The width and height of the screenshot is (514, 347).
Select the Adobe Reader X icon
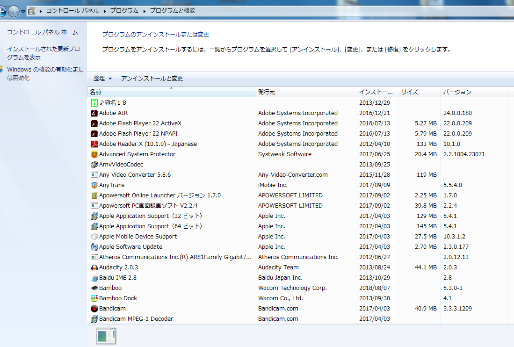[x=94, y=144]
